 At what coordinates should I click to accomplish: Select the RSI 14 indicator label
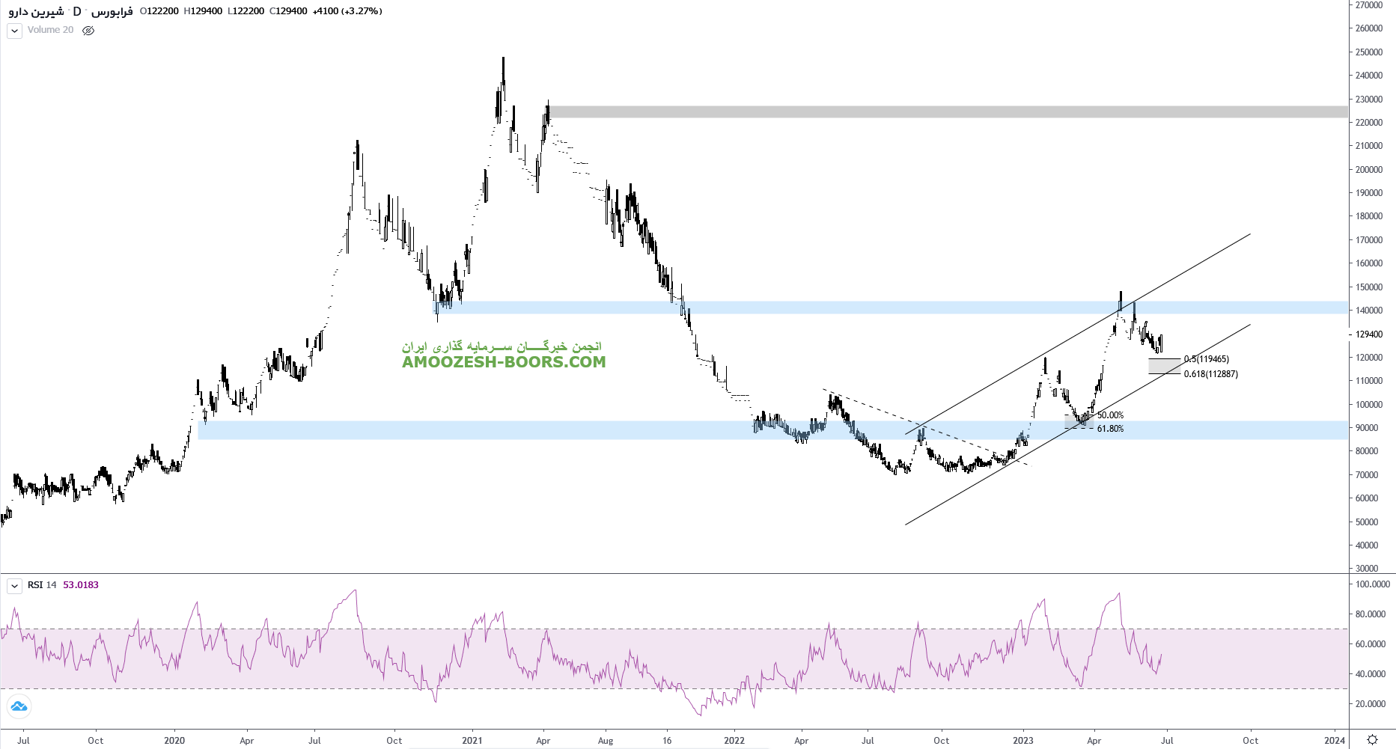(x=42, y=585)
